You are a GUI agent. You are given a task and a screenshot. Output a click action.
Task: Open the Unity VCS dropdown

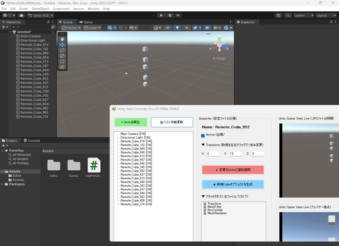tap(41, 15)
